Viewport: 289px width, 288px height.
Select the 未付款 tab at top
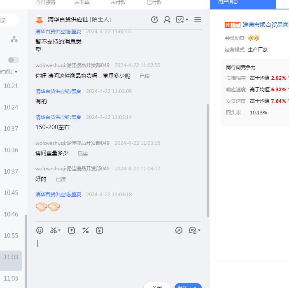tap(118, 2)
